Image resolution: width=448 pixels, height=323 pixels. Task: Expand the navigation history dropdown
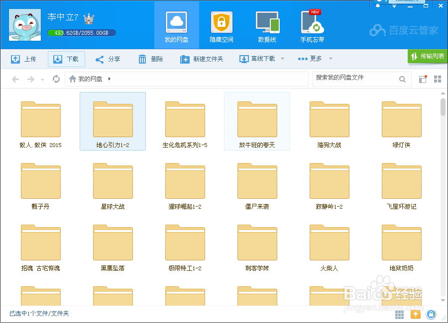pyautogui.click(x=43, y=80)
